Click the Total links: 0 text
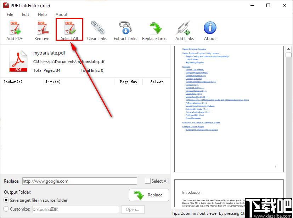 coord(92,70)
